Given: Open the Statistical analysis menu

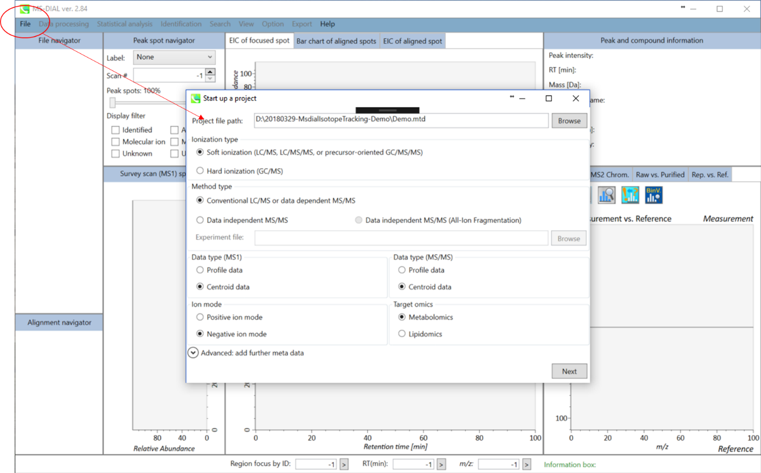Looking at the screenshot, I should [125, 24].
